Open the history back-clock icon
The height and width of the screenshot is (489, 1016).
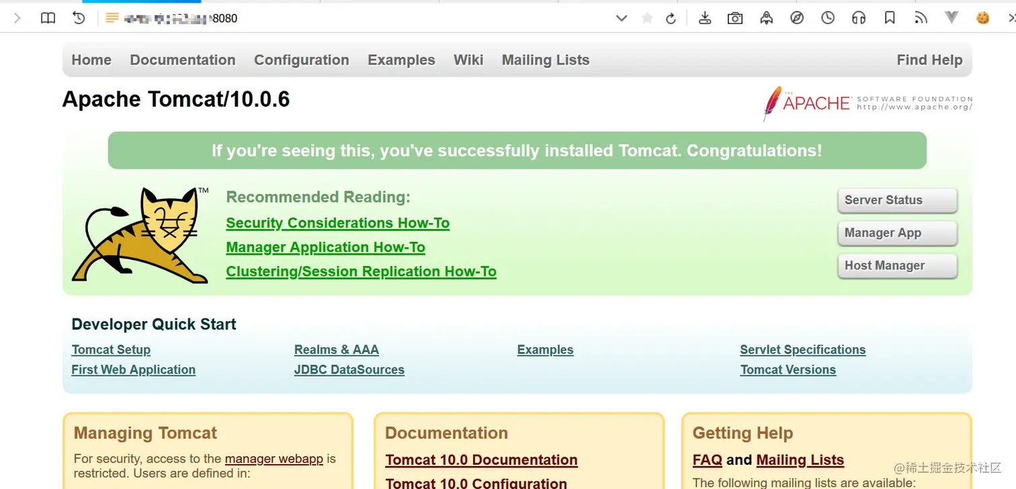79,18
